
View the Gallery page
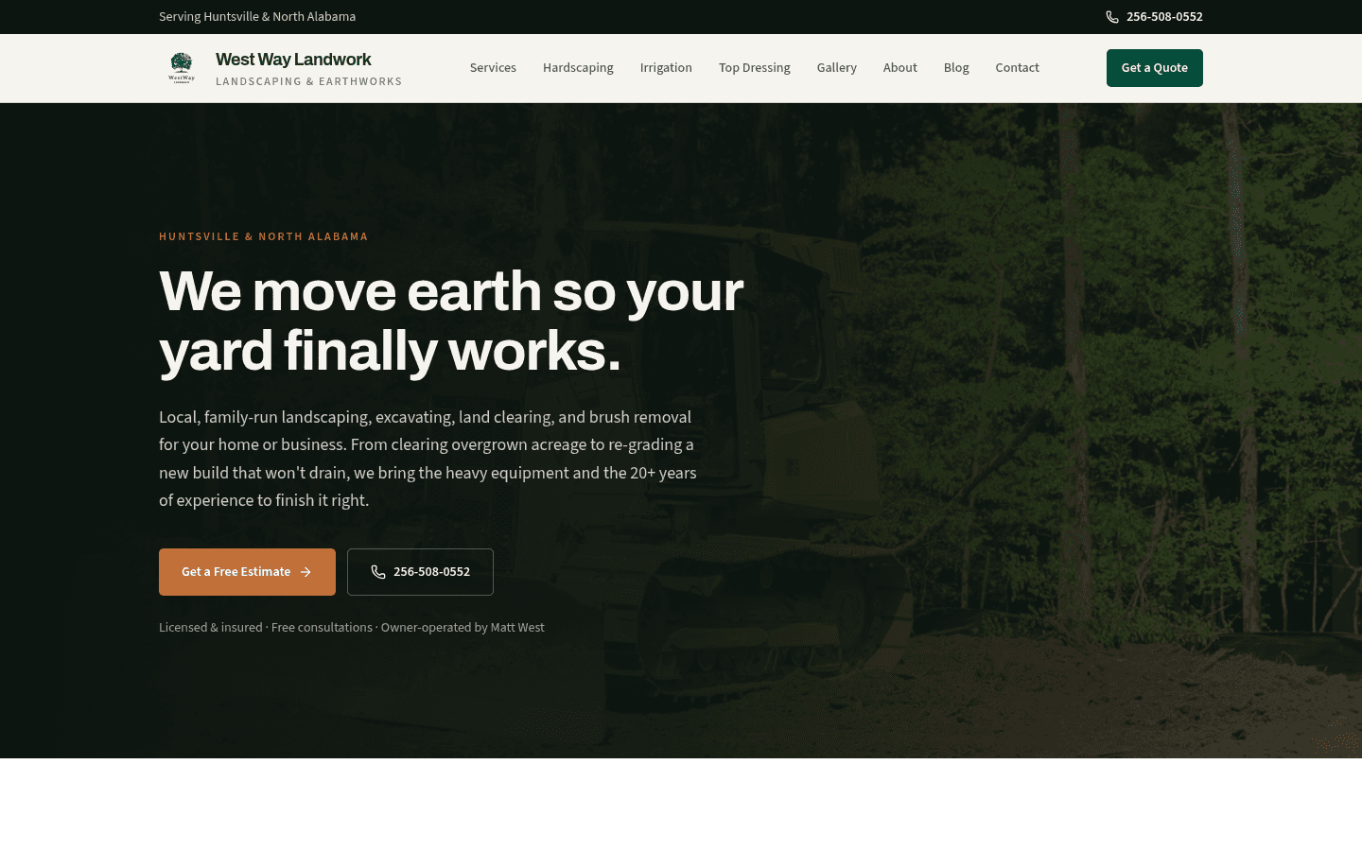(837, 68)
